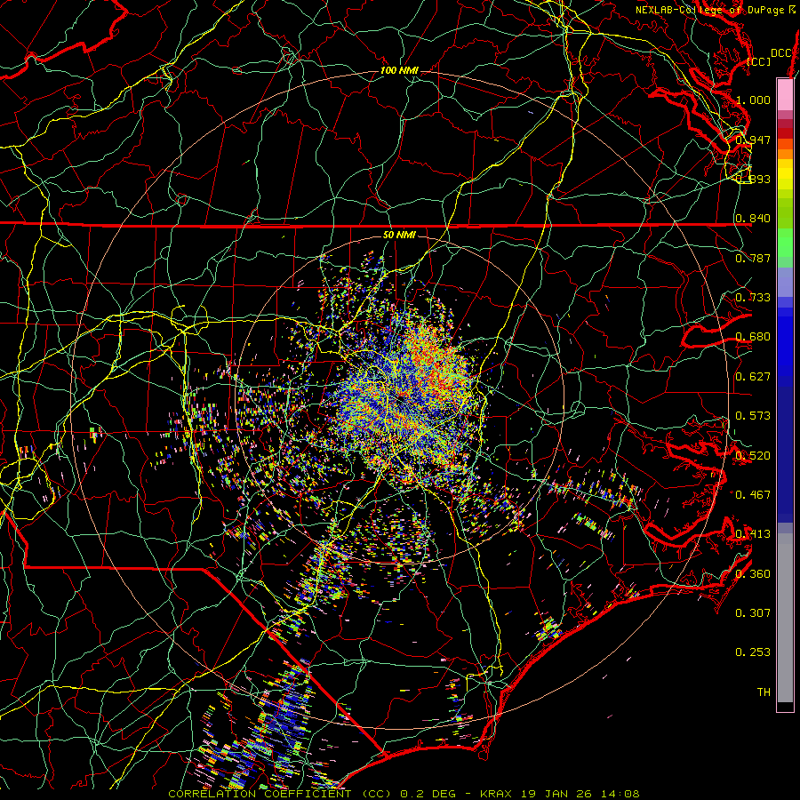
Task: Click the 0.733 scale value
Action: click(753, 298)
